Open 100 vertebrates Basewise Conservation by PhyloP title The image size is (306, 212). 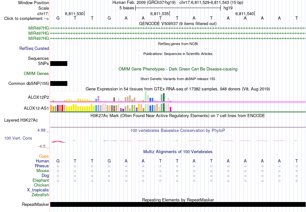[178, 131]
